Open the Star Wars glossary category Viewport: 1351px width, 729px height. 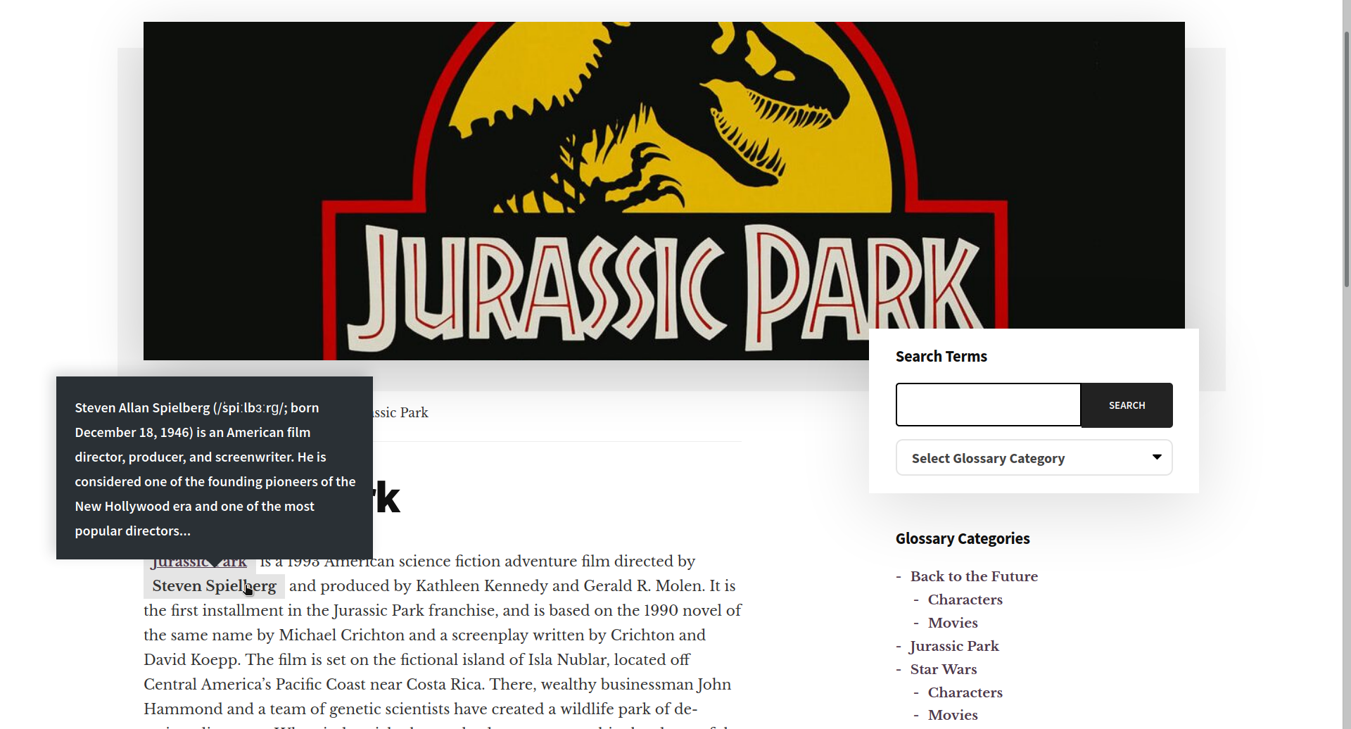(x=943, y=669)
